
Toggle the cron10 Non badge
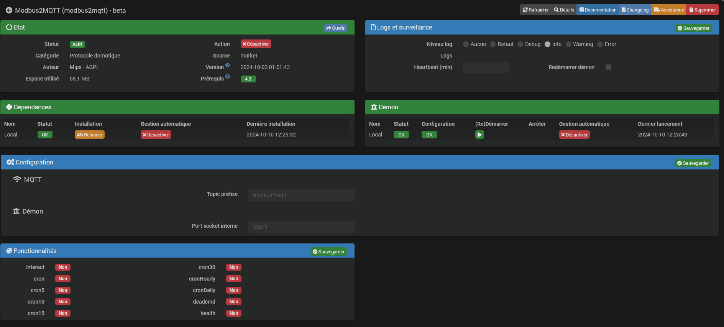coord(63,302)
